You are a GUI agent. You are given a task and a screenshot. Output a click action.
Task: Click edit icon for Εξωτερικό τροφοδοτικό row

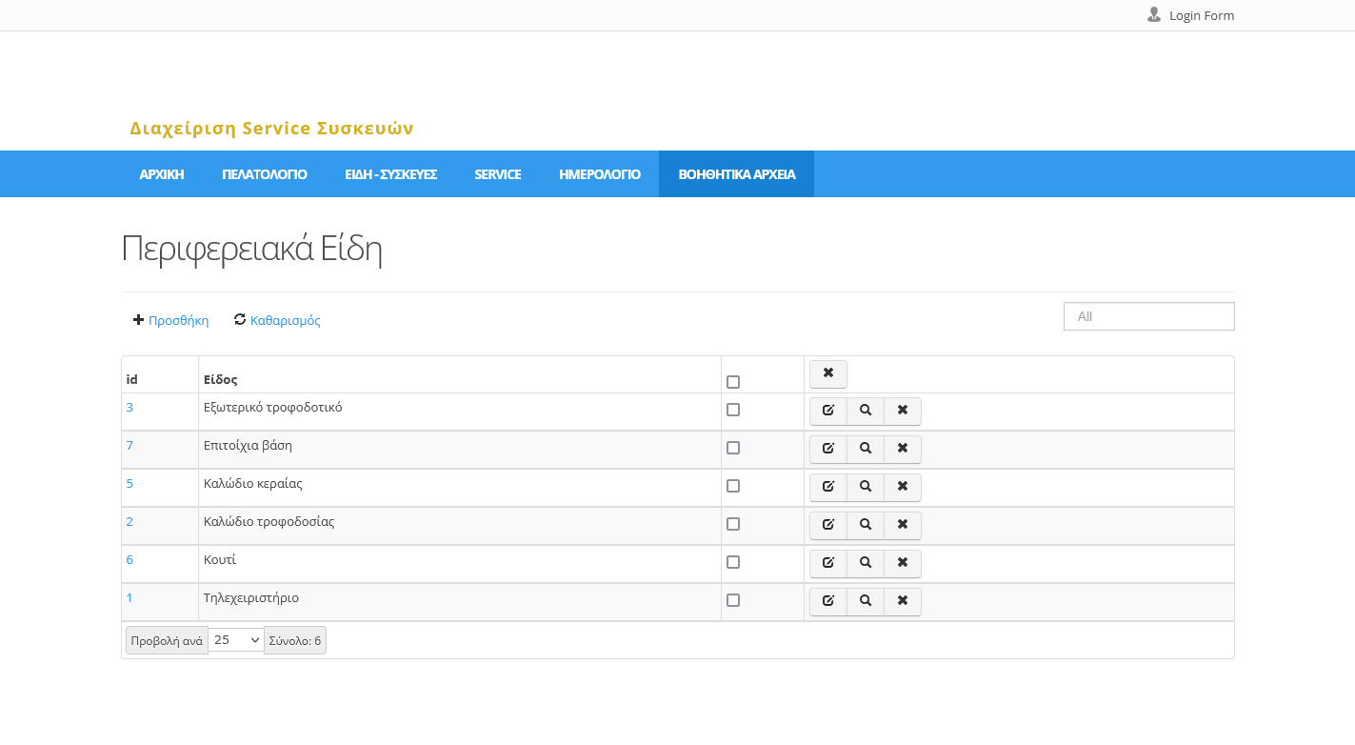point(827,411)
